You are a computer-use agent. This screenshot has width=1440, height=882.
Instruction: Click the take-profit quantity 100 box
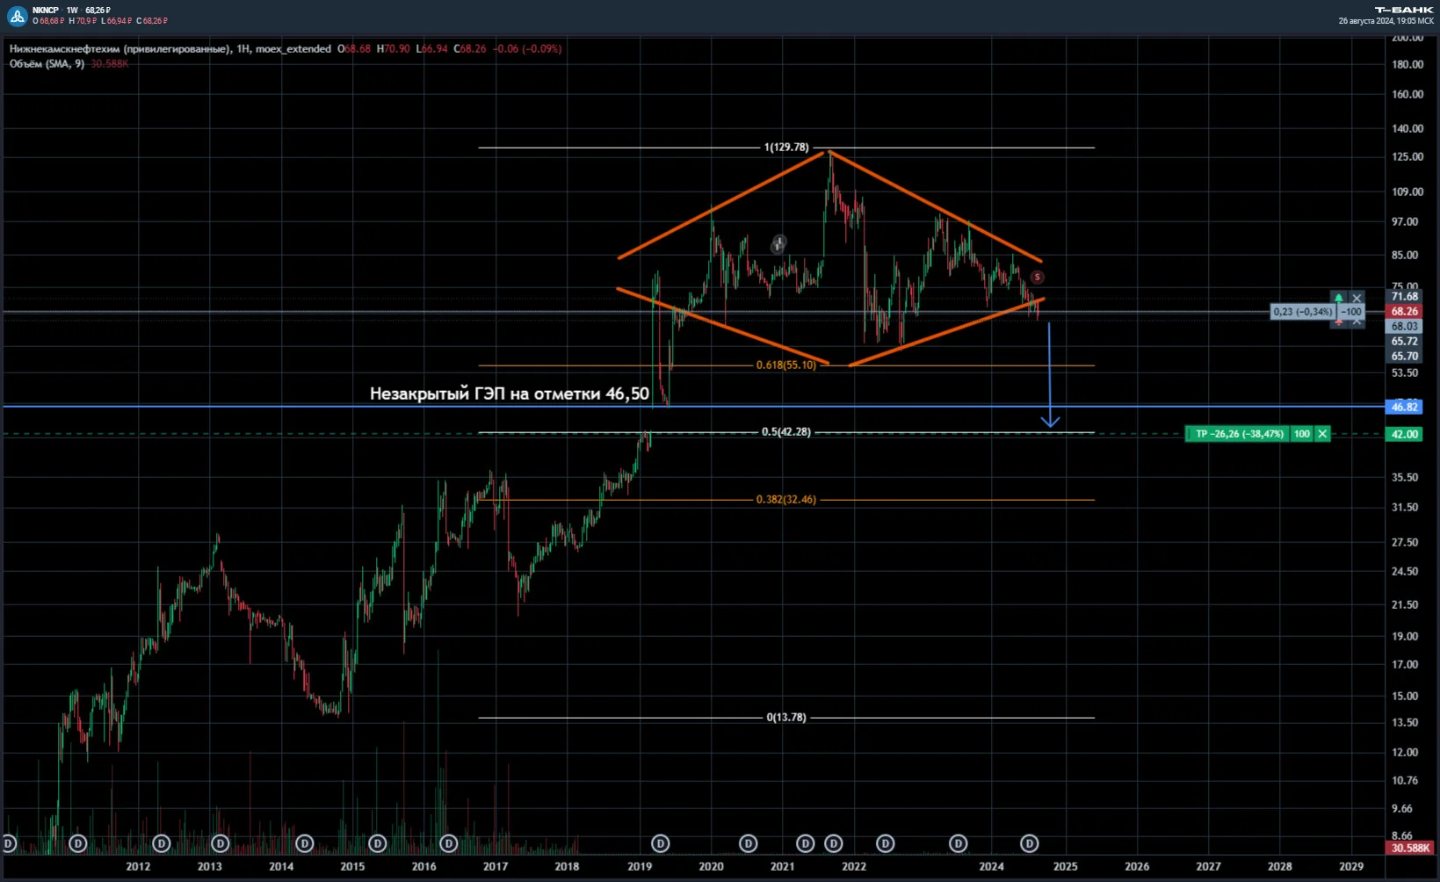[1302, 434]
